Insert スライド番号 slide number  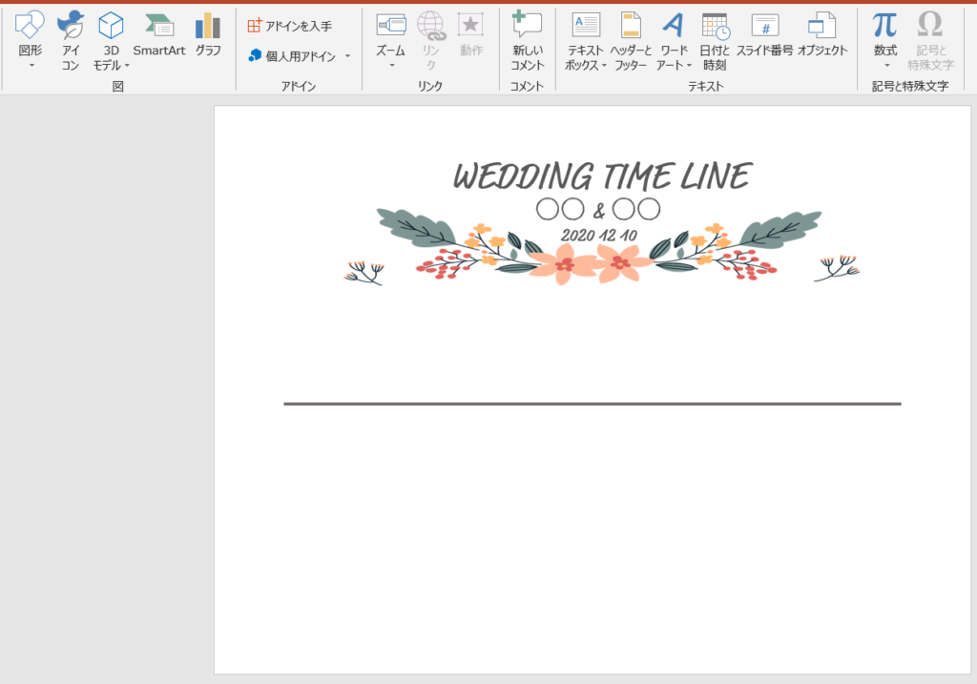[x=764, y=35]
